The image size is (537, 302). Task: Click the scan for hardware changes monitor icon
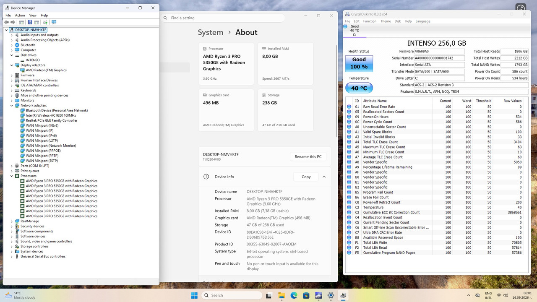(x=54, y=22)
